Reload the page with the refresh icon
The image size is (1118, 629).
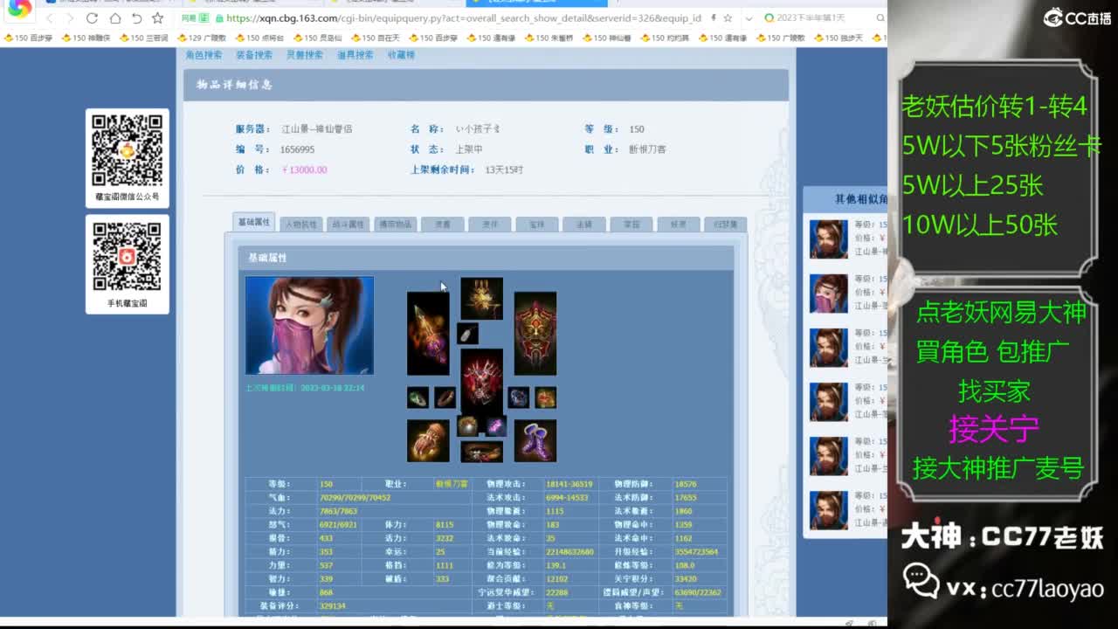[x=92, y=18]
